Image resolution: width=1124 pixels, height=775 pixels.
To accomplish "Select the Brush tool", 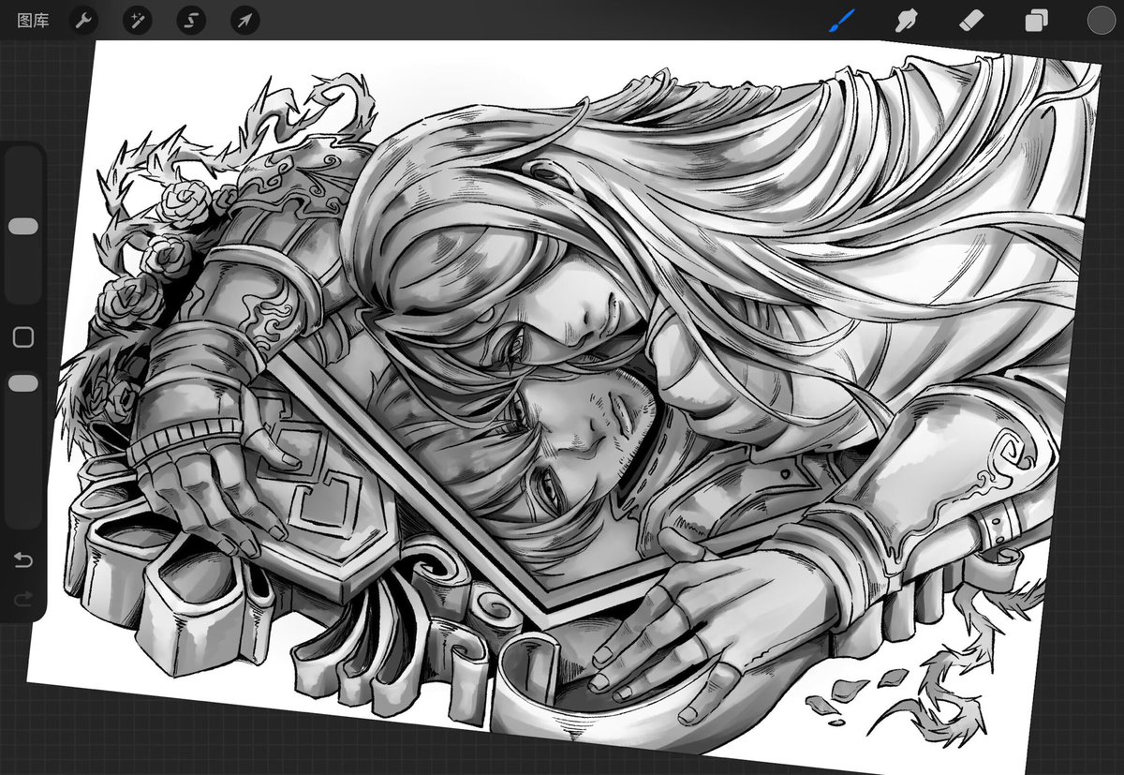I will pos(841,20).
